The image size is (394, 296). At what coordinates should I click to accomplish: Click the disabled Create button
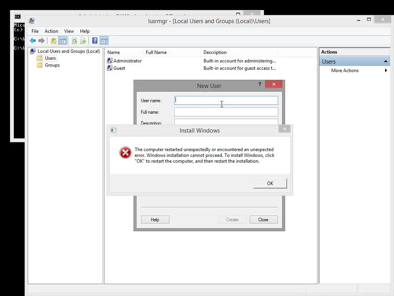232,219
